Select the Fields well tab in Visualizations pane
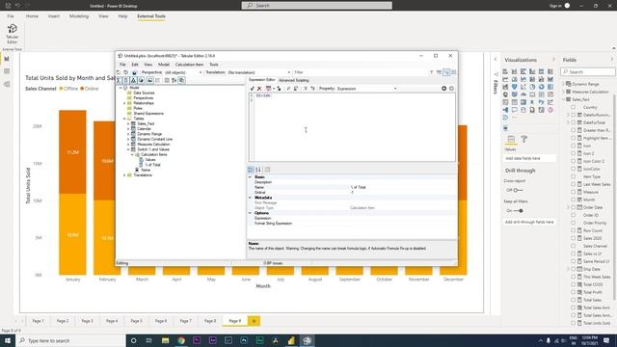Viewport: 617px width, 347px height. coord(511,139)
